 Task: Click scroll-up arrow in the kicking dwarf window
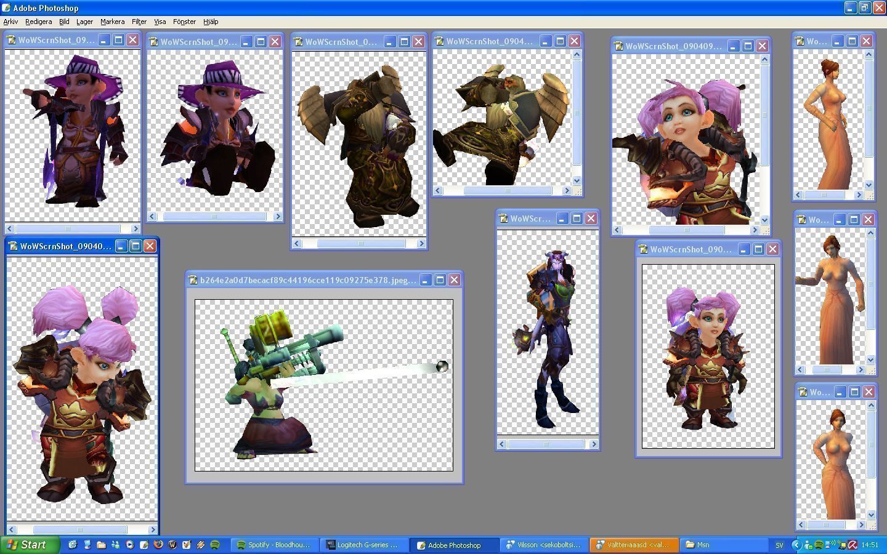577,54
